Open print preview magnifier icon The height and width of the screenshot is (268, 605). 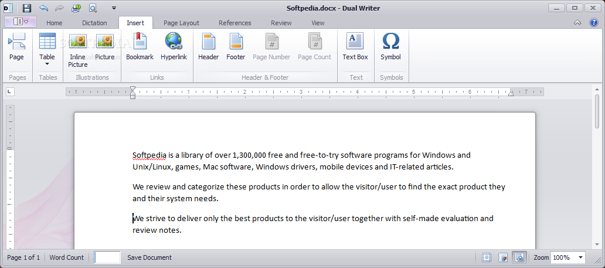(93, 8)
